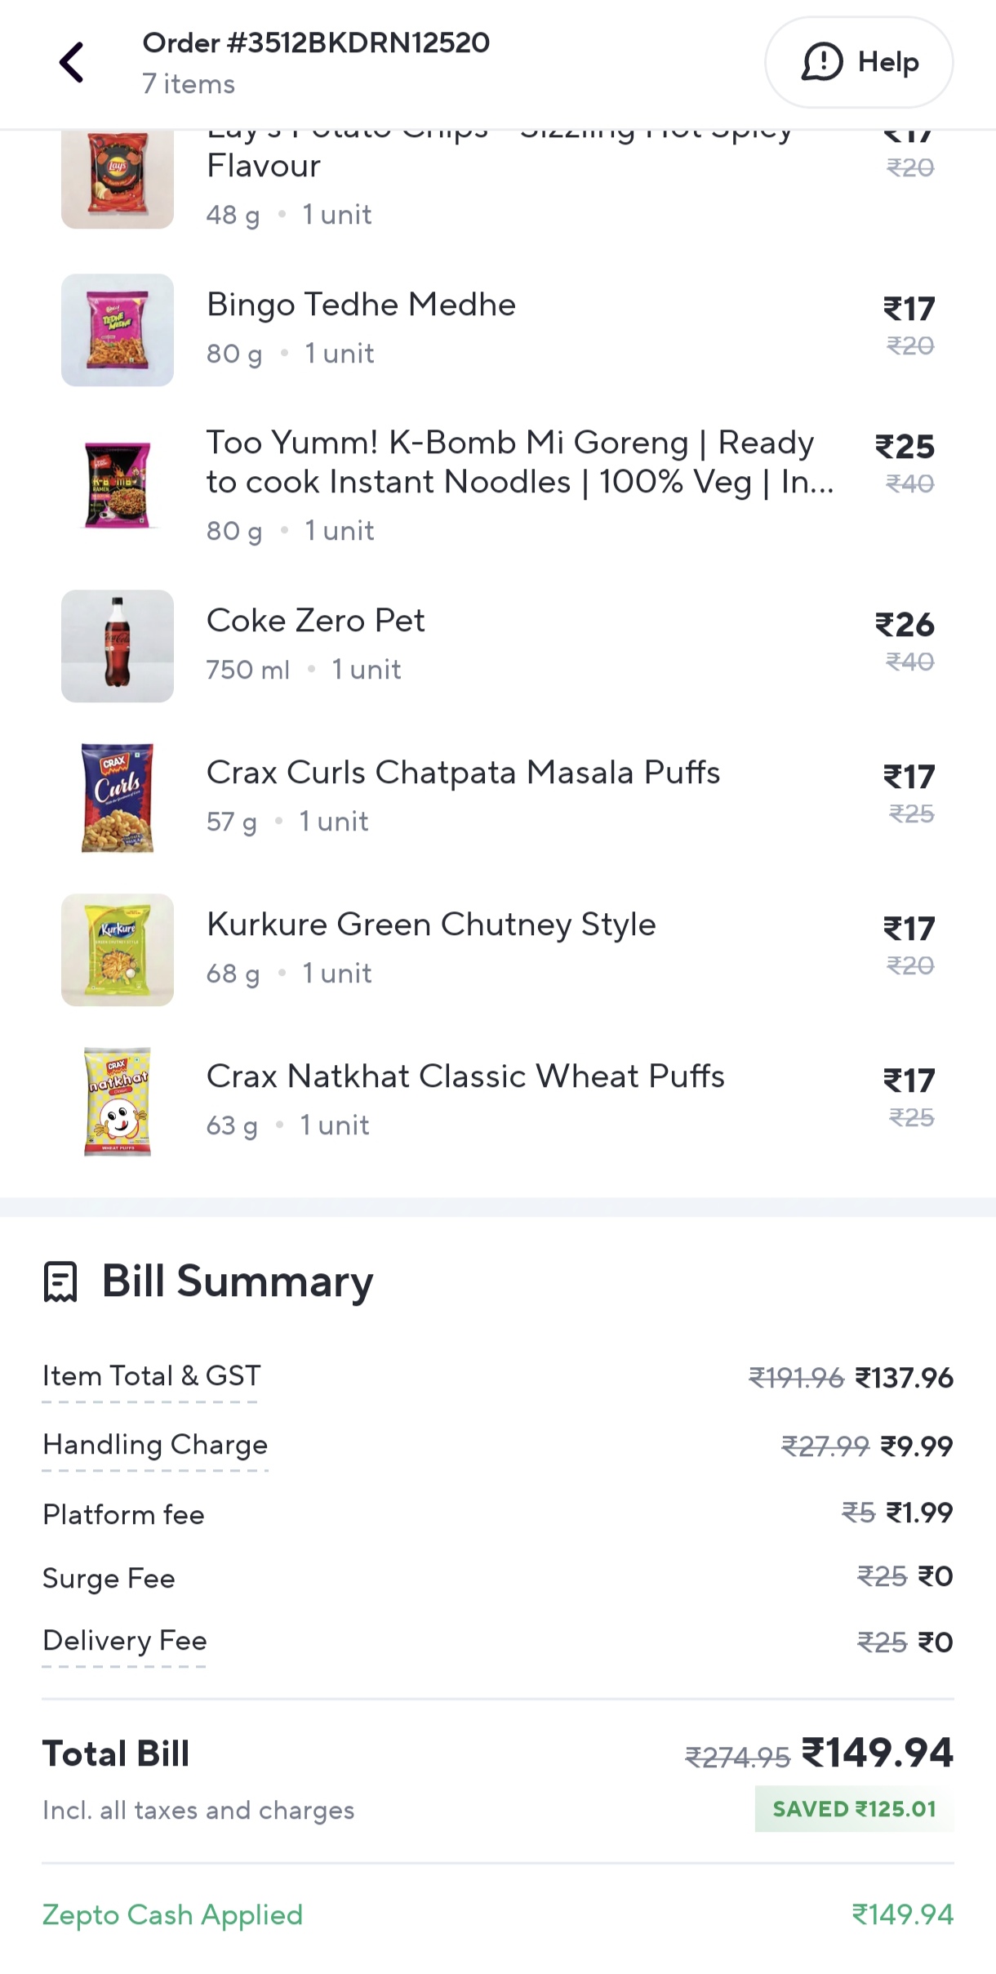
Task: Tap the order number heading
Action: (x=316, y=43)
